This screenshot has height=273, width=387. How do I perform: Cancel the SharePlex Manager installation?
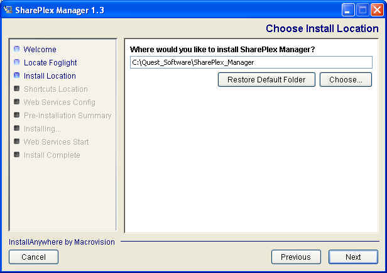pyautogui.click(x=33, y=257)
